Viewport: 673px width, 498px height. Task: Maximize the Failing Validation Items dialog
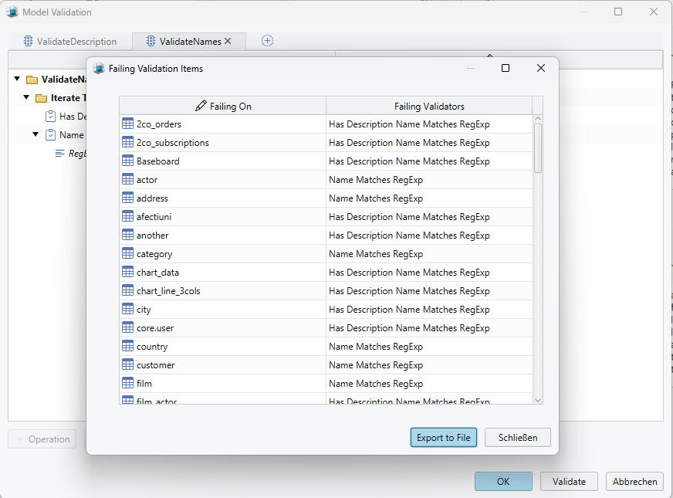click(506, 68)
